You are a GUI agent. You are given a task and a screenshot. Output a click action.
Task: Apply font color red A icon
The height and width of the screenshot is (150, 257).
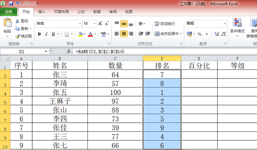(90, 34)
